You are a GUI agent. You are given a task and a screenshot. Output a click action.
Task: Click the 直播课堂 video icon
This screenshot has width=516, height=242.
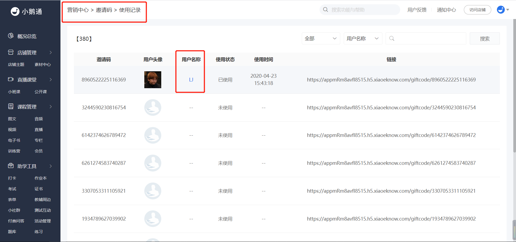[x=11, y=79]
